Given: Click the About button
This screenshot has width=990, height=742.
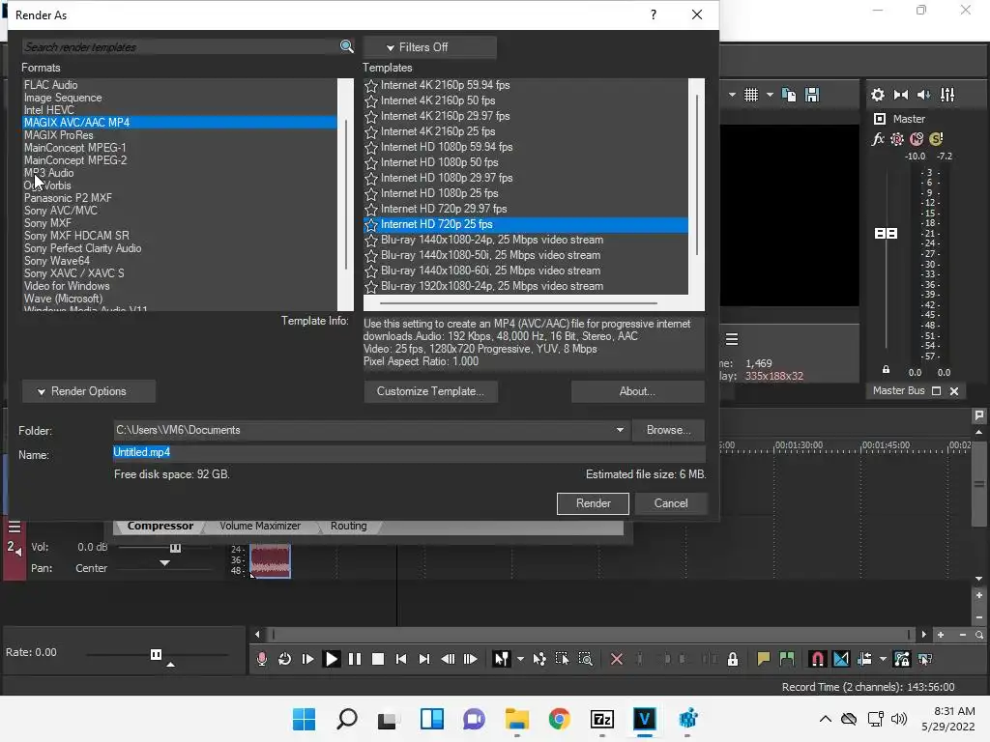Looking at the screenshot, I should [x=637, y=391].
